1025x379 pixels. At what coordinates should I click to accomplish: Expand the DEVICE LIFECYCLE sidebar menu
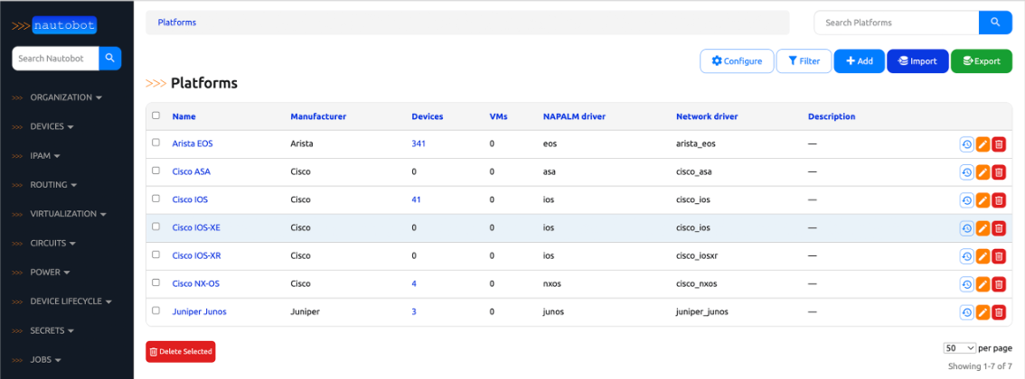point(71,301)
